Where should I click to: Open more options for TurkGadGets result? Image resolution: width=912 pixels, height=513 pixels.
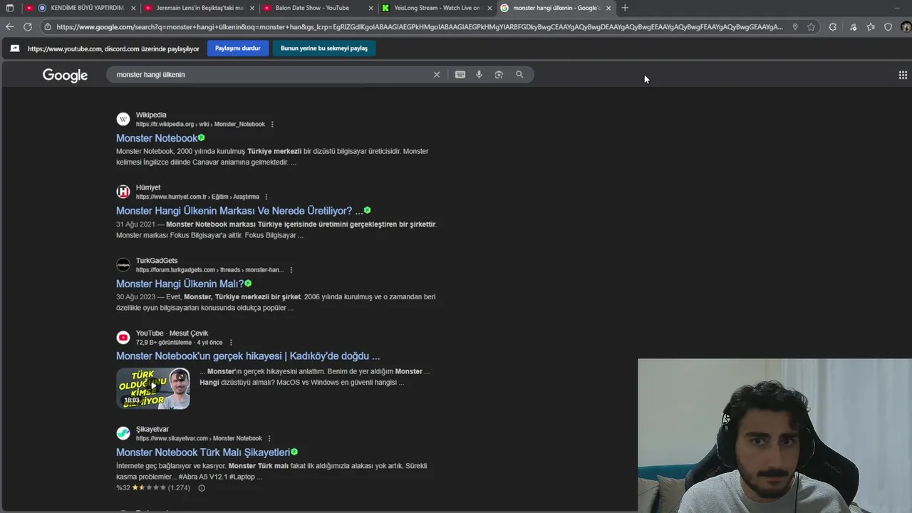coord(291,270)
